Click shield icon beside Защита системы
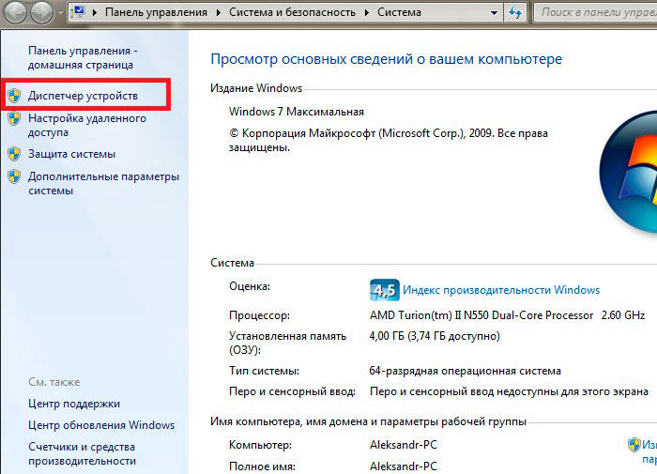Viewport: 657px width, 474px height. 14,154
